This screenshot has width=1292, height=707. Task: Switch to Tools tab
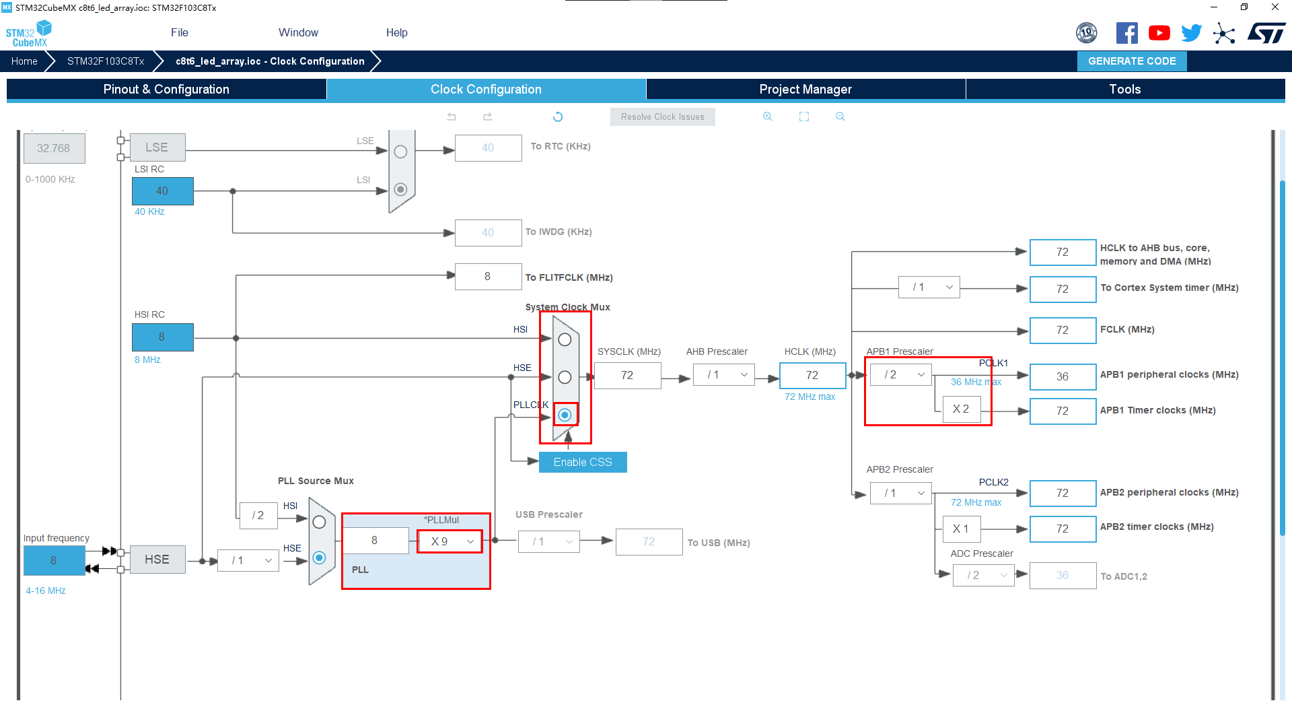click(1125, 90)
